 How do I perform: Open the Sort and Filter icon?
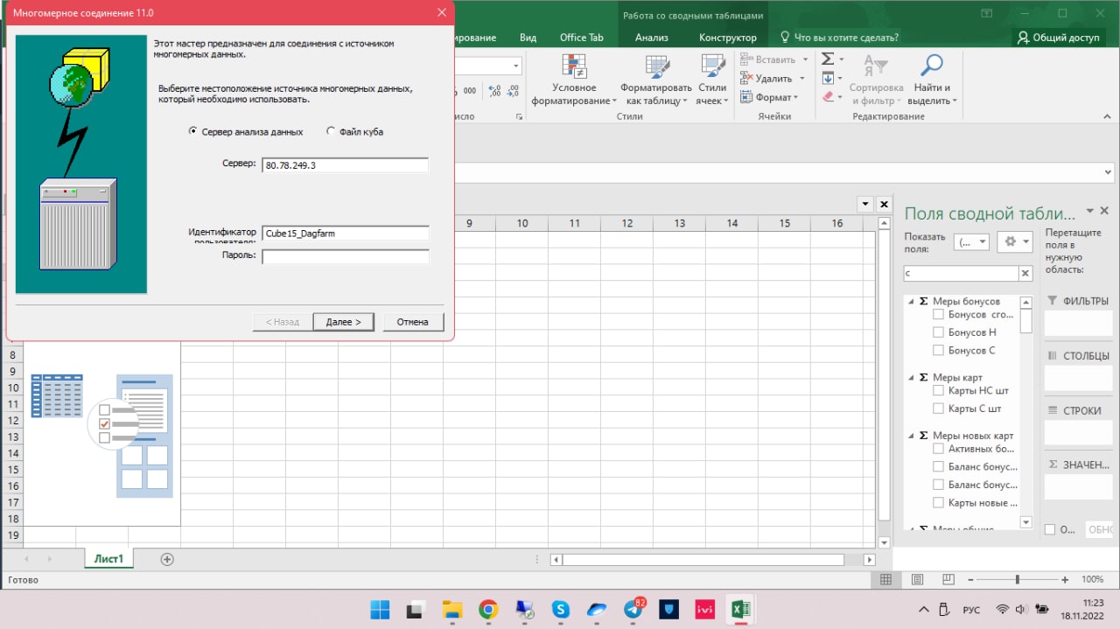[875, 67]
